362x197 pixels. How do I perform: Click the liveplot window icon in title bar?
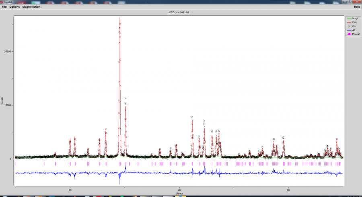pos(2,2)
